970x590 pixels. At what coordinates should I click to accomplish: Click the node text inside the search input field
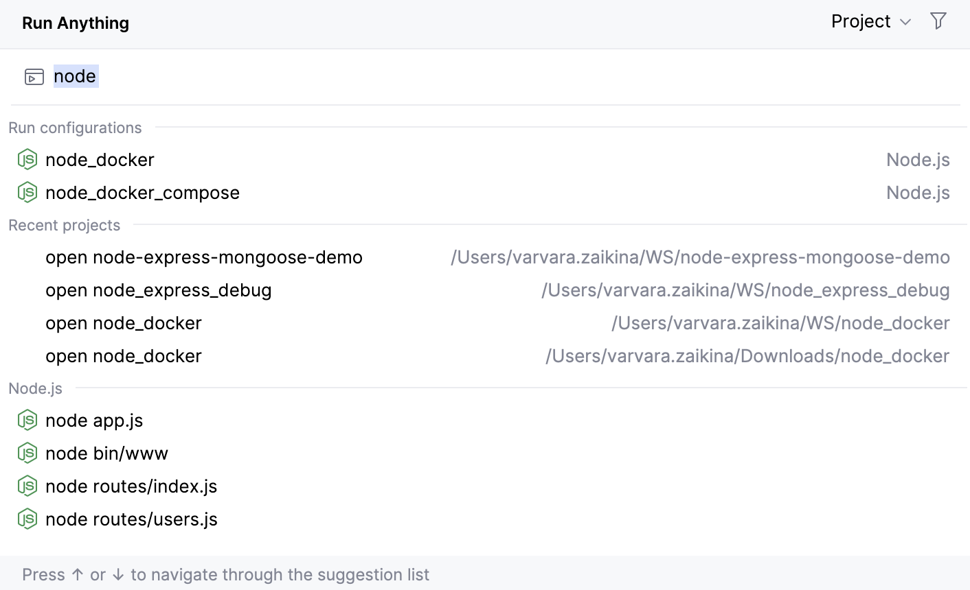tap(76, 76)
